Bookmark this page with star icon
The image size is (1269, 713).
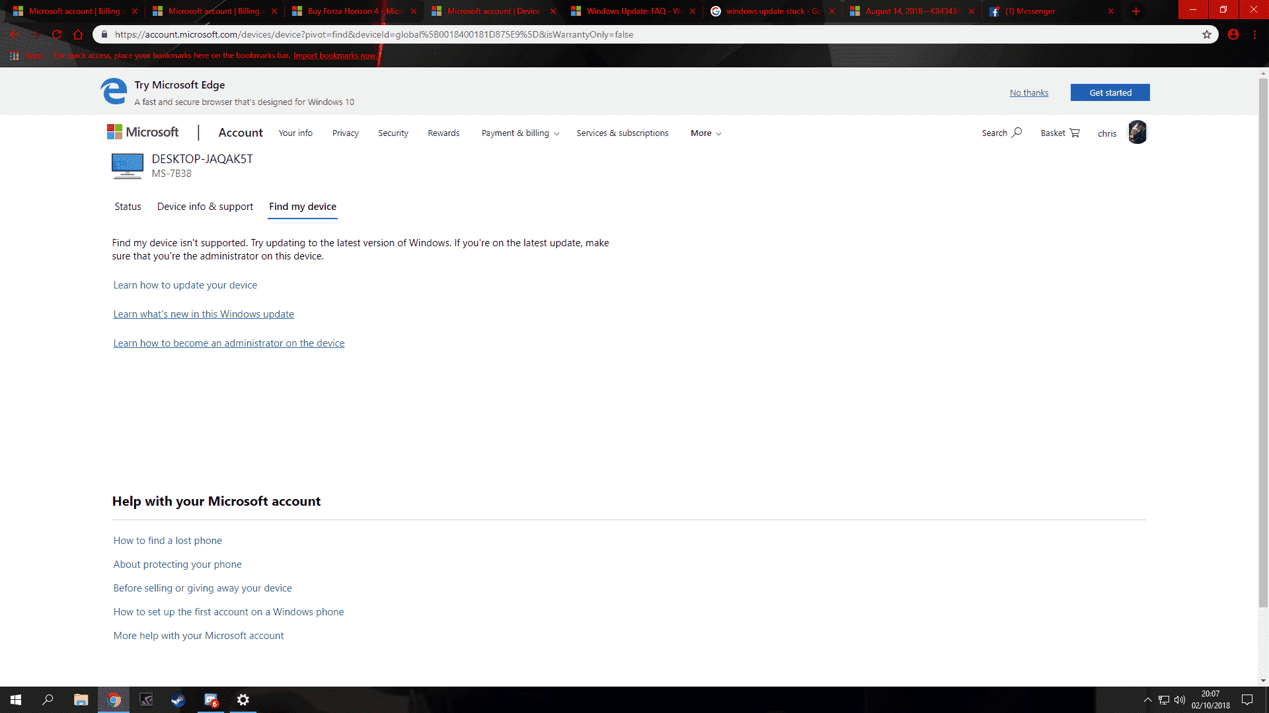click(x=1207, y=34)
